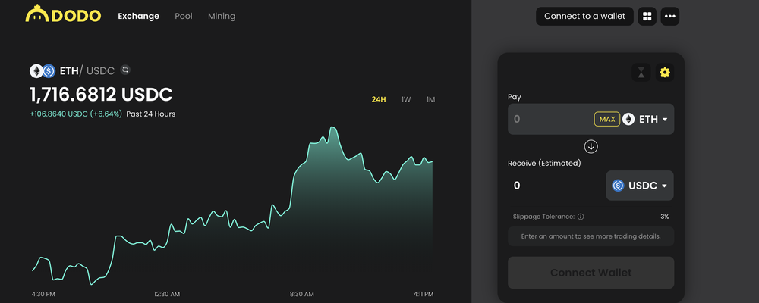
Task: Switch to the Pool tab
Action: click(184, 16)
